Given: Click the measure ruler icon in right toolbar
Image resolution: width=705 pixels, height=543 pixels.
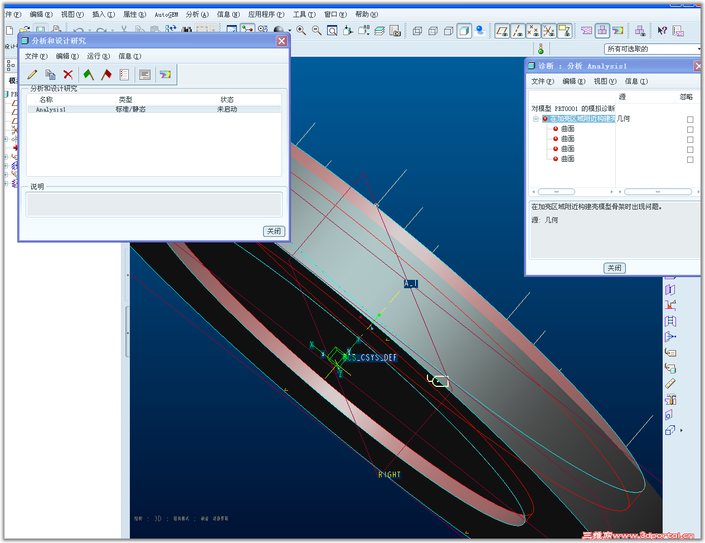Looking at the screenshot, I should (x=670, y=384).
